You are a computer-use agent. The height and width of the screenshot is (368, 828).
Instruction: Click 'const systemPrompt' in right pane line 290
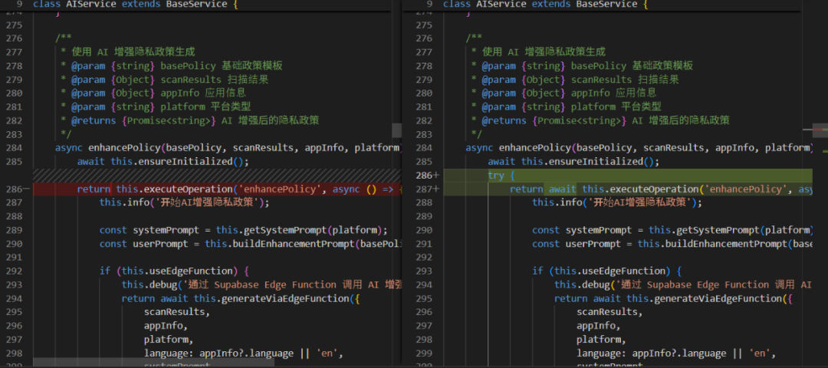583,230
